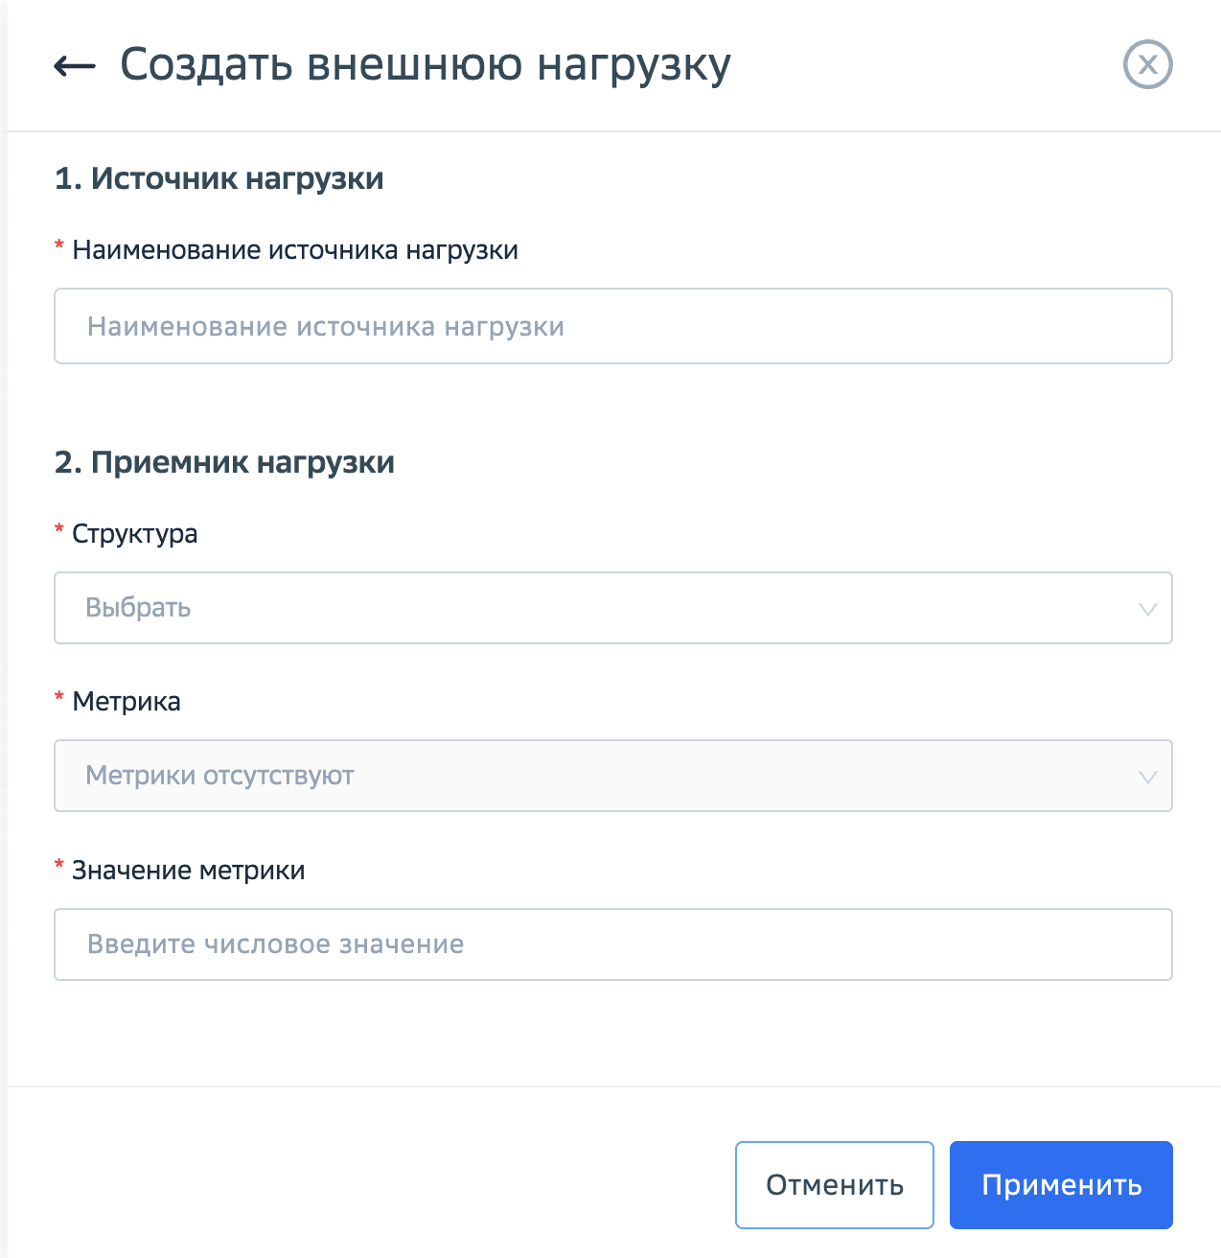Viewport: 1221px width, 1258px height.
Task: Click the circled X in the top corner
Action: 1147,64
